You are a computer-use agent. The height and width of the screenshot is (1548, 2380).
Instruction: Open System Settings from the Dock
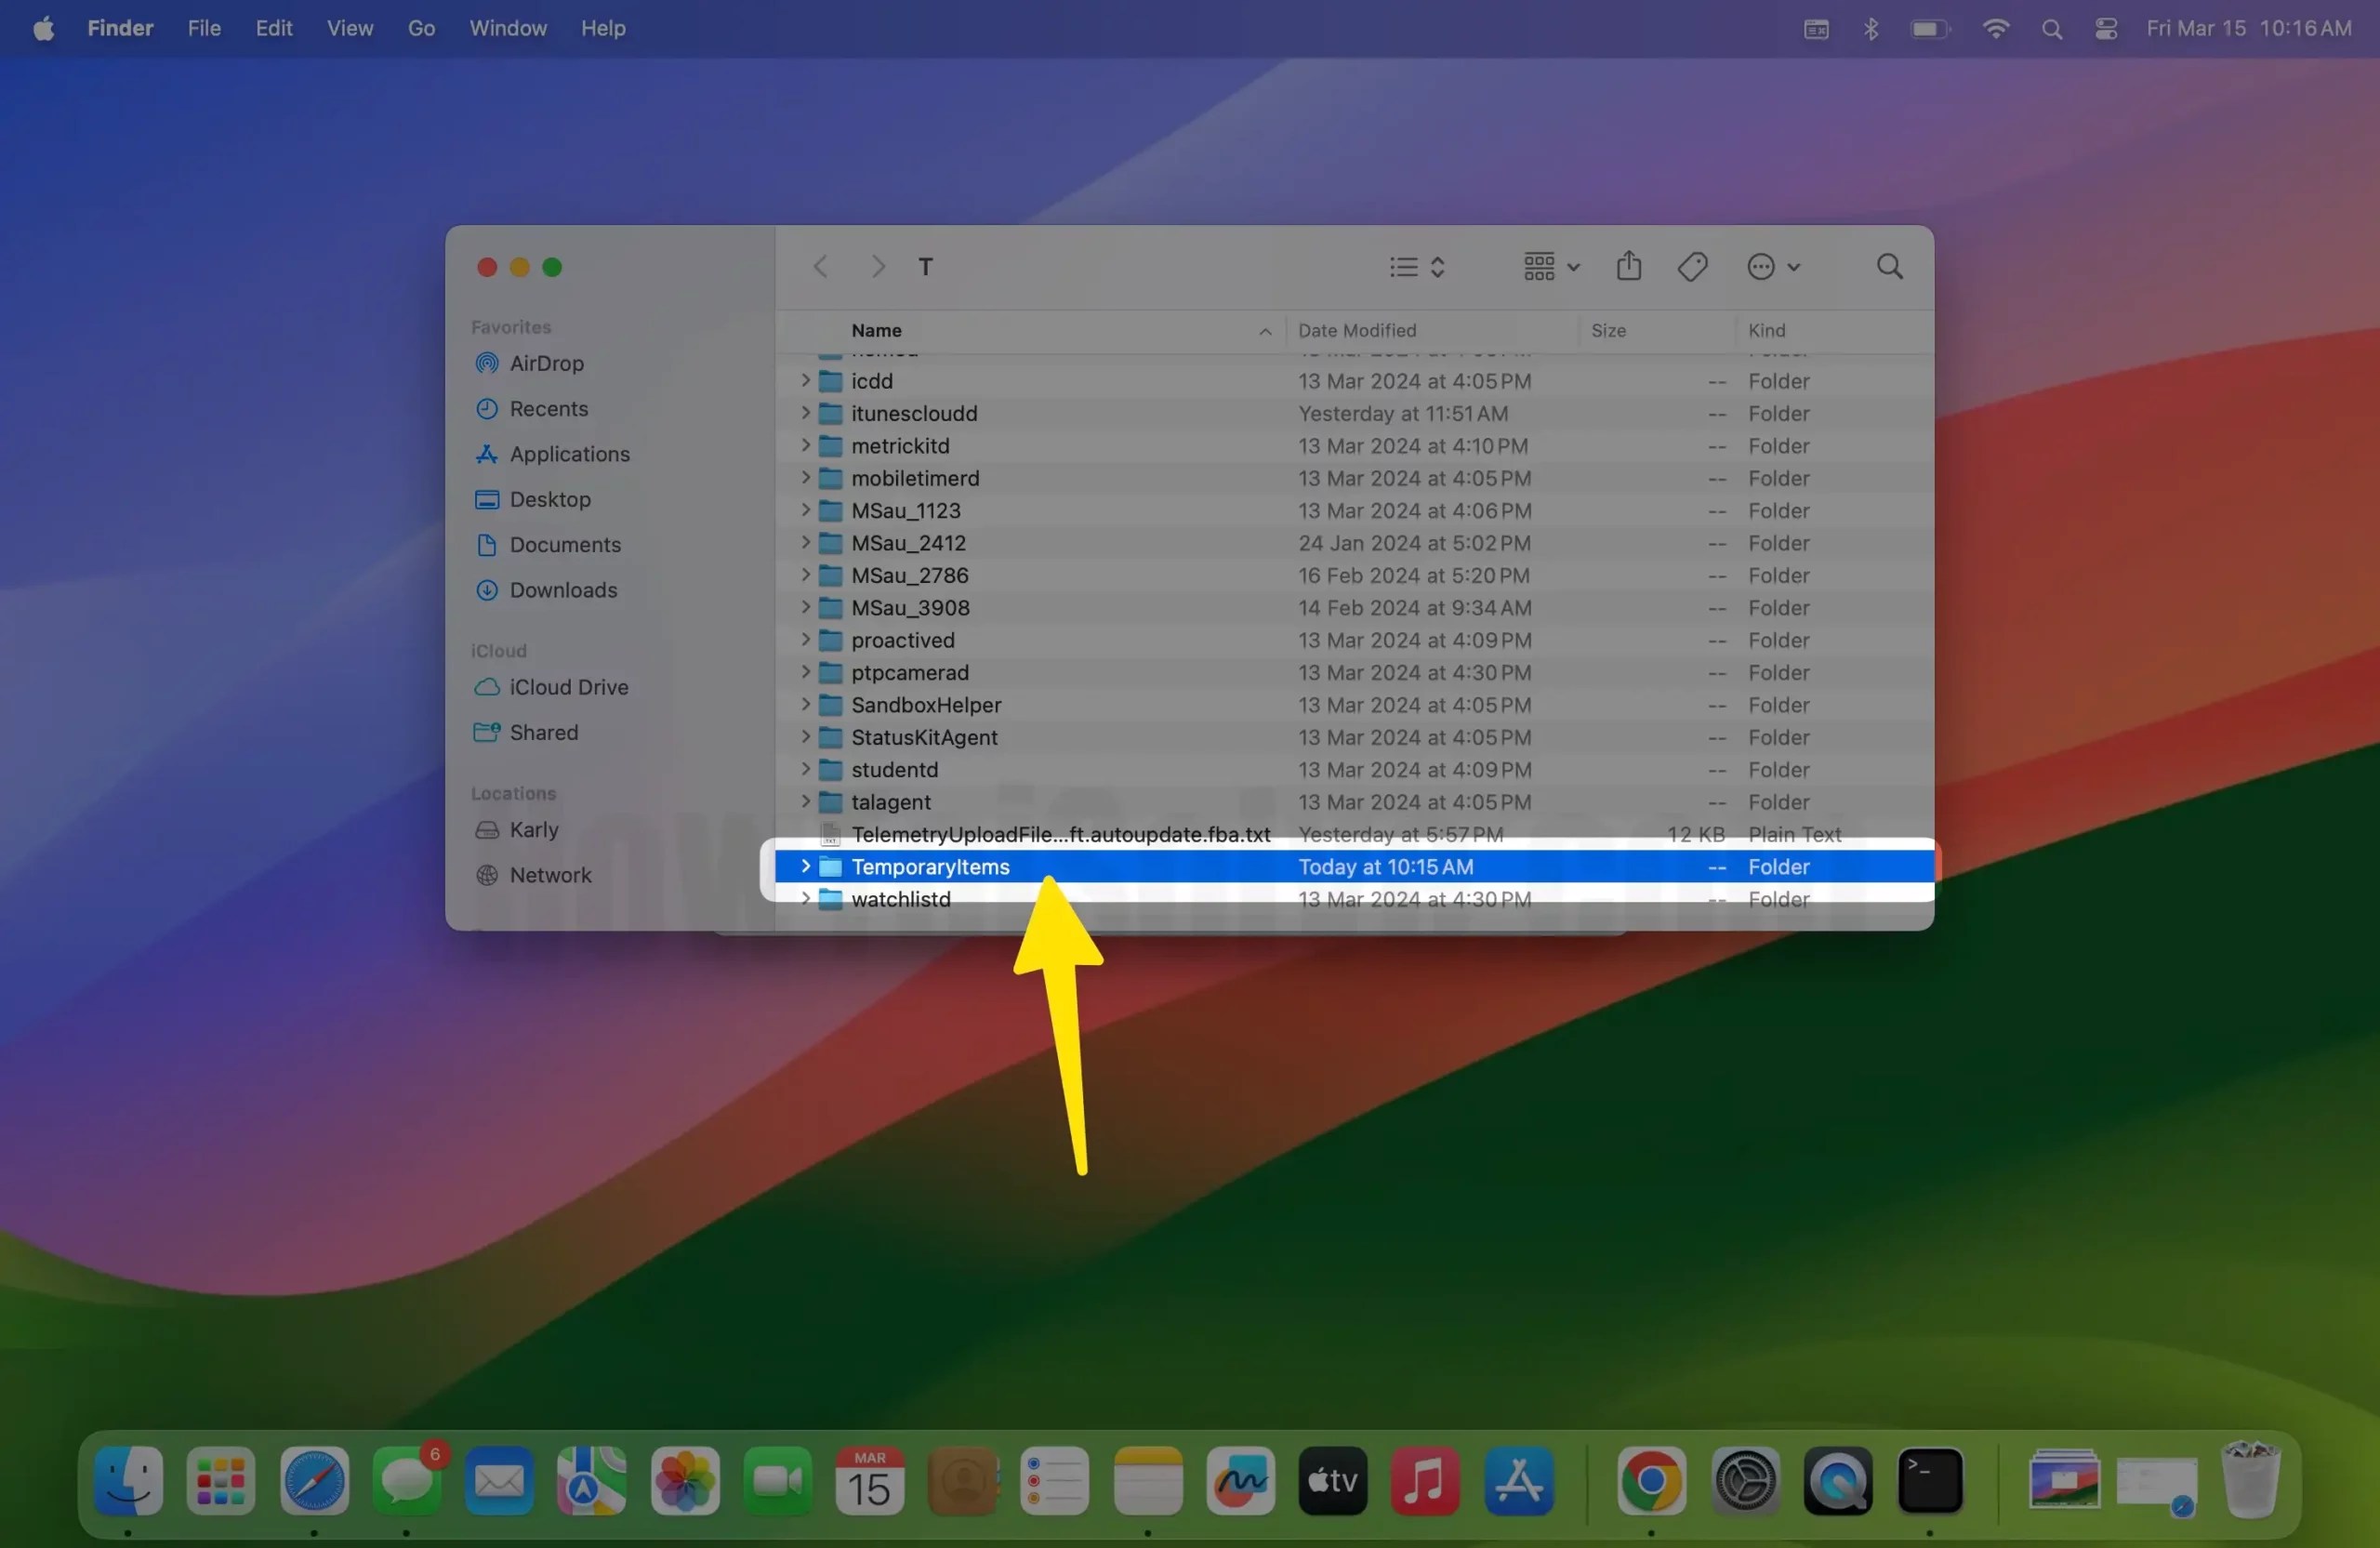(x=1746, y=1481)
